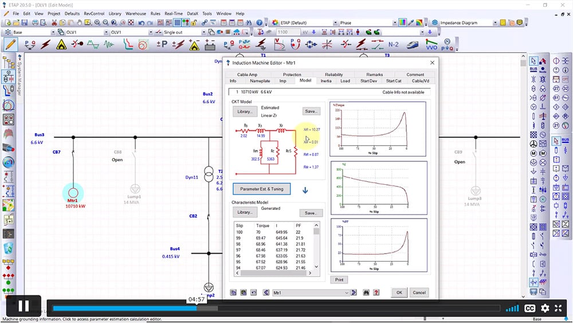Click the Zoom In magnifier icon

point(97,23)
